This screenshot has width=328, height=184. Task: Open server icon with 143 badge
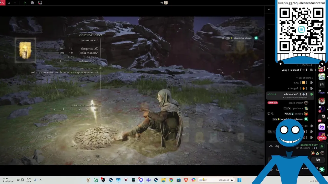pyautogui.click(x=322, y=68)
